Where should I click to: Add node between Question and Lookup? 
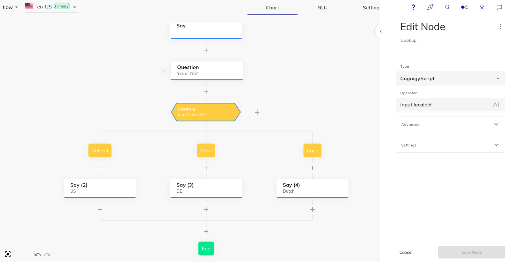click(206, 92)
